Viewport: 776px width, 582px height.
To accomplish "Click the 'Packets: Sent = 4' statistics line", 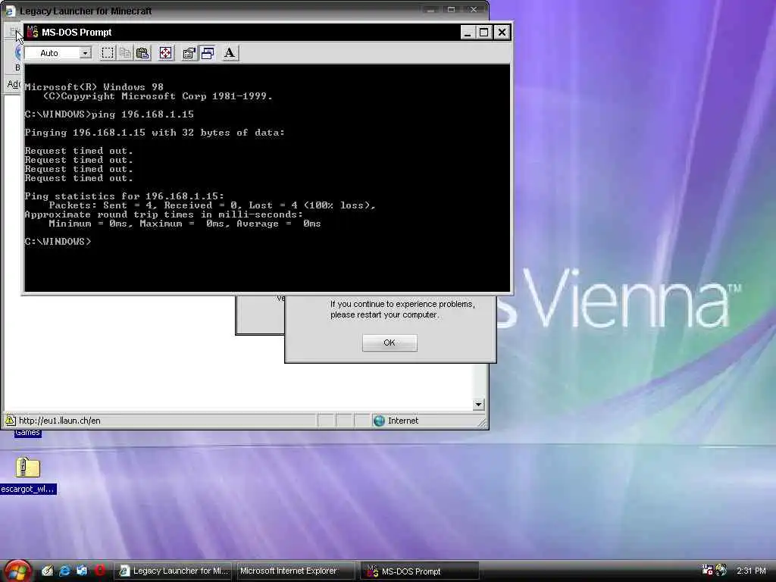I will point(212,205).
